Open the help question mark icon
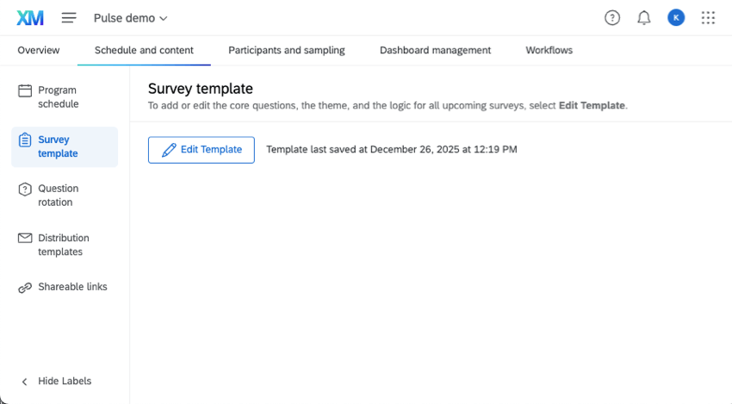732x404 pixels. point(612,18)
